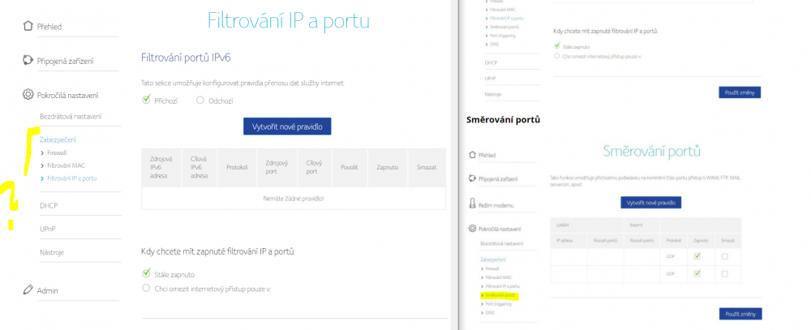Open Bezdrátová nastavení on the Filtrování IP a portu page
This screenshot has height=330, width=811.
click(71, 116)
